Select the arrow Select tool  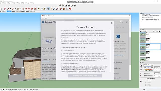coord(1,9)
